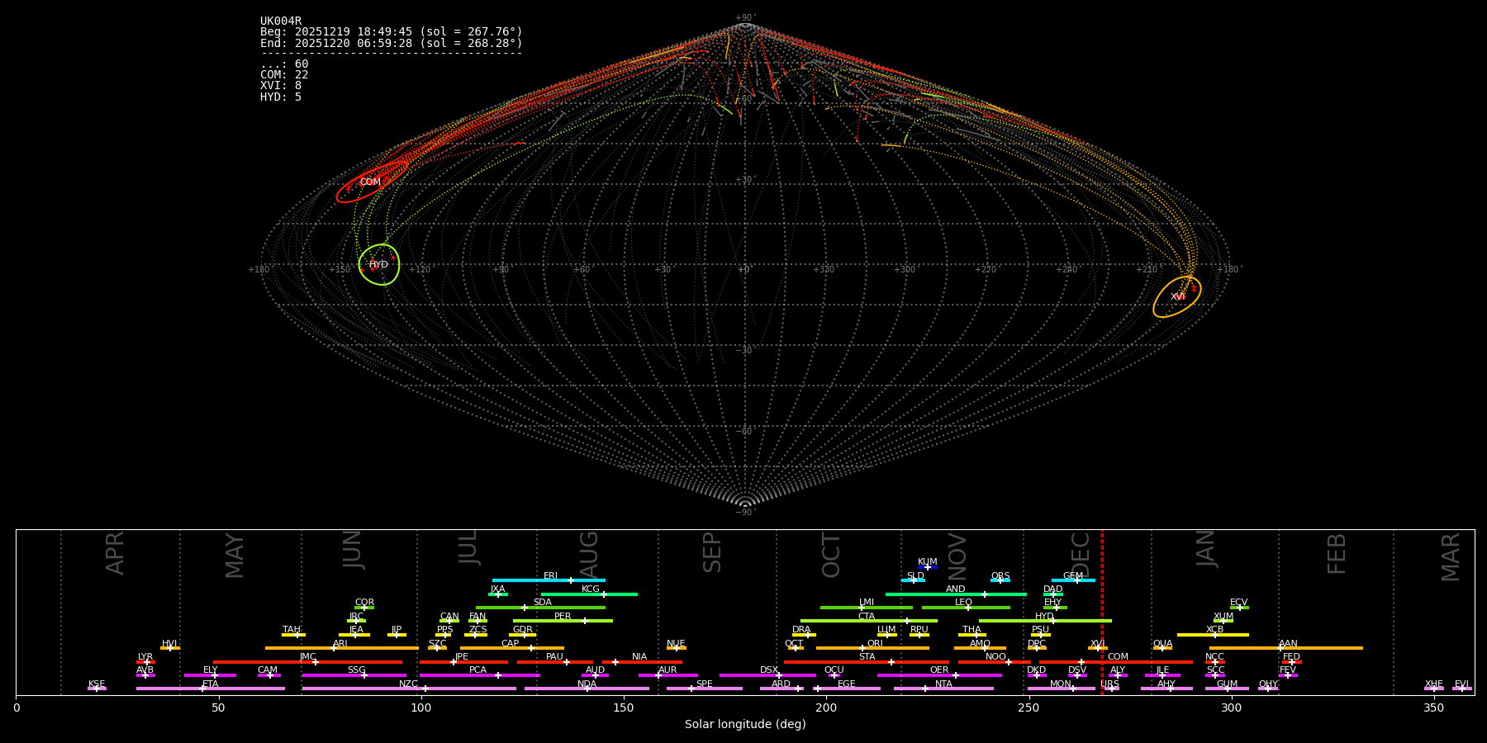Click the DEC month label

(1081, 555)
